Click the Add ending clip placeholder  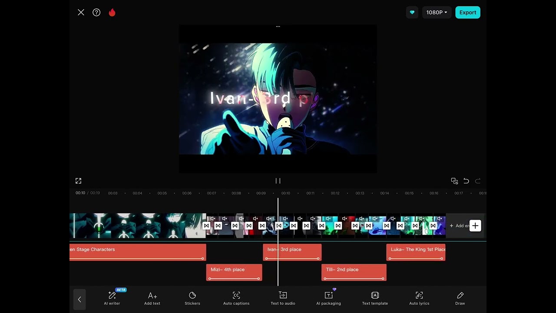[459, 226]
